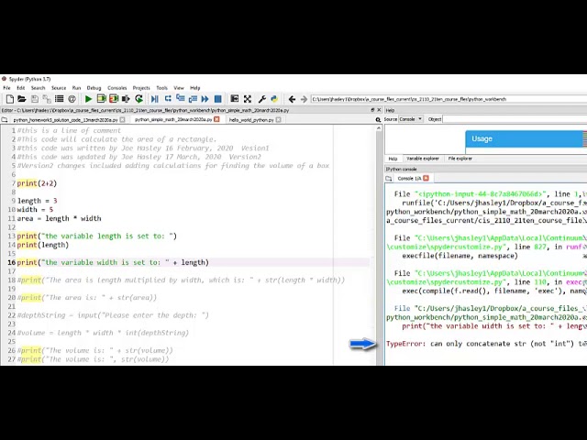Click line 16 print width statement

113,262
